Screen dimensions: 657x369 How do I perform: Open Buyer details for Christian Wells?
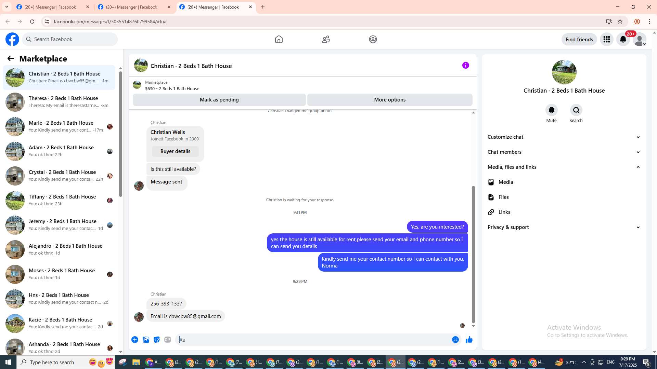tap(175, 151)
